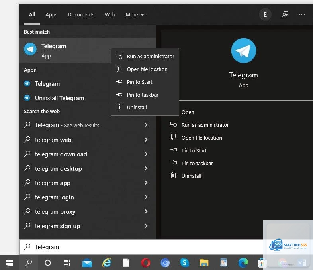Click the E account avatar

(265, 15)
